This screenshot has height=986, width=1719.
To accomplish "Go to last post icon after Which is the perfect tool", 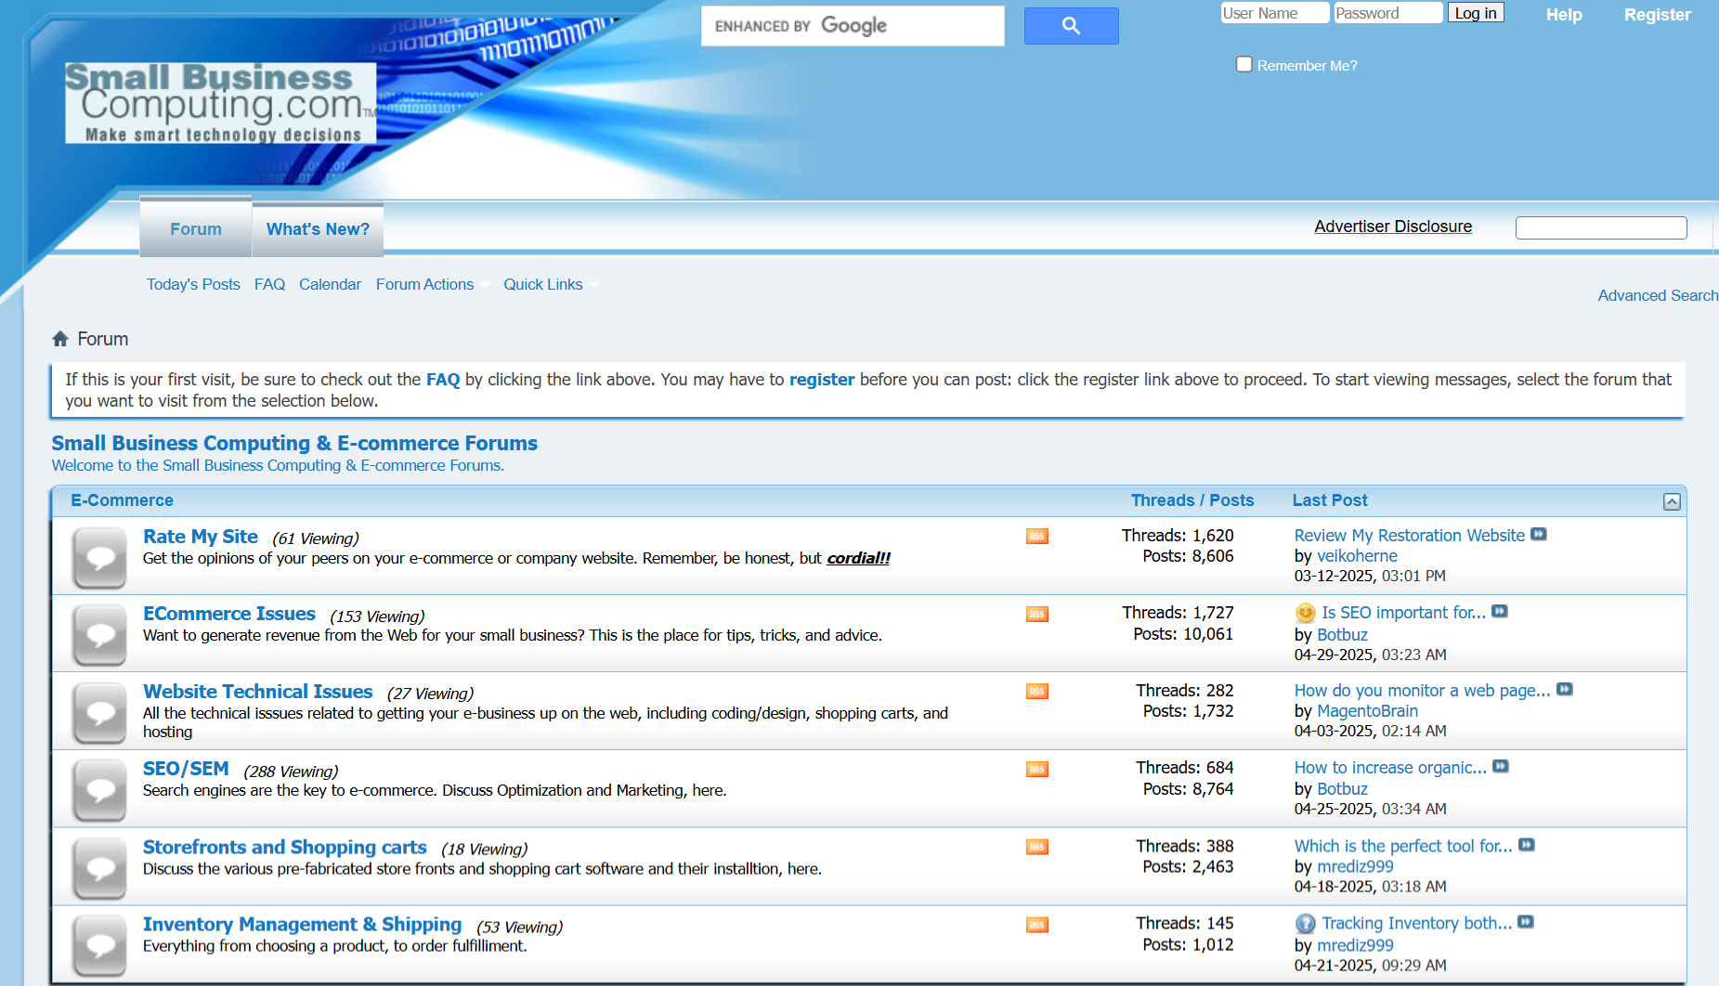I will (1527, 845).
